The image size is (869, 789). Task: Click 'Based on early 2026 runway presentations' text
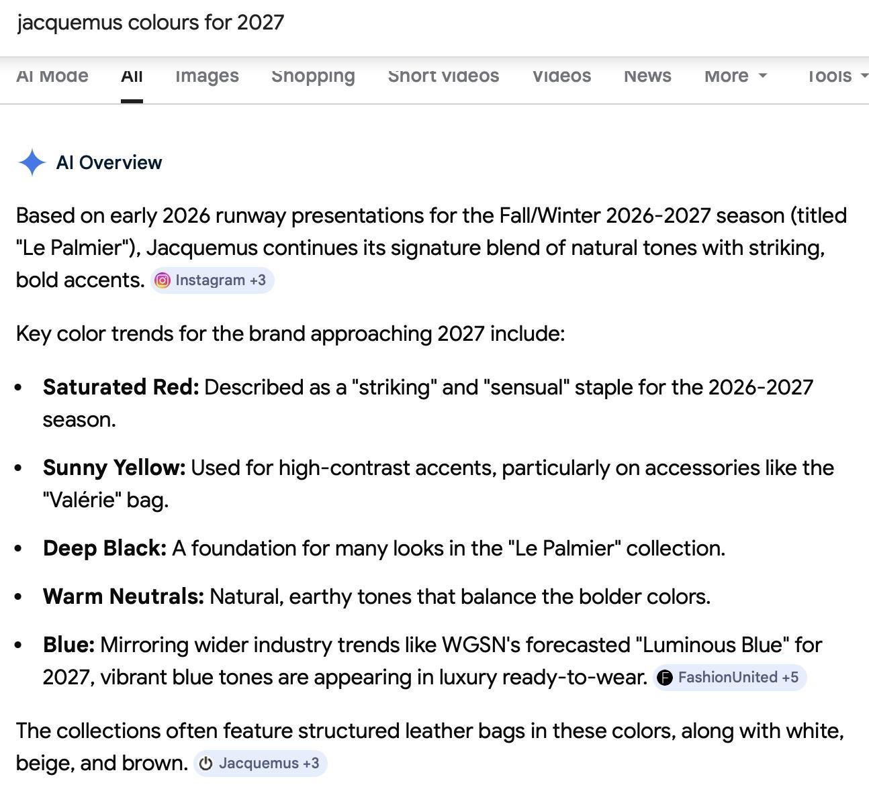[431, 248]
